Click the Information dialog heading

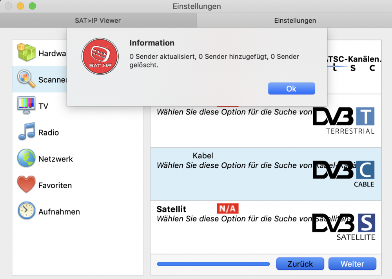[152, 43]
